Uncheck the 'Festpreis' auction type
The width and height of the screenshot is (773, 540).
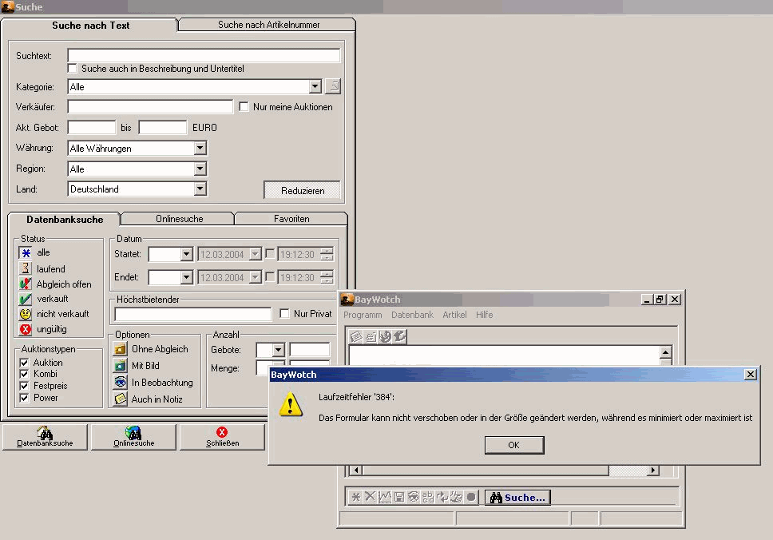click(24, 386)
